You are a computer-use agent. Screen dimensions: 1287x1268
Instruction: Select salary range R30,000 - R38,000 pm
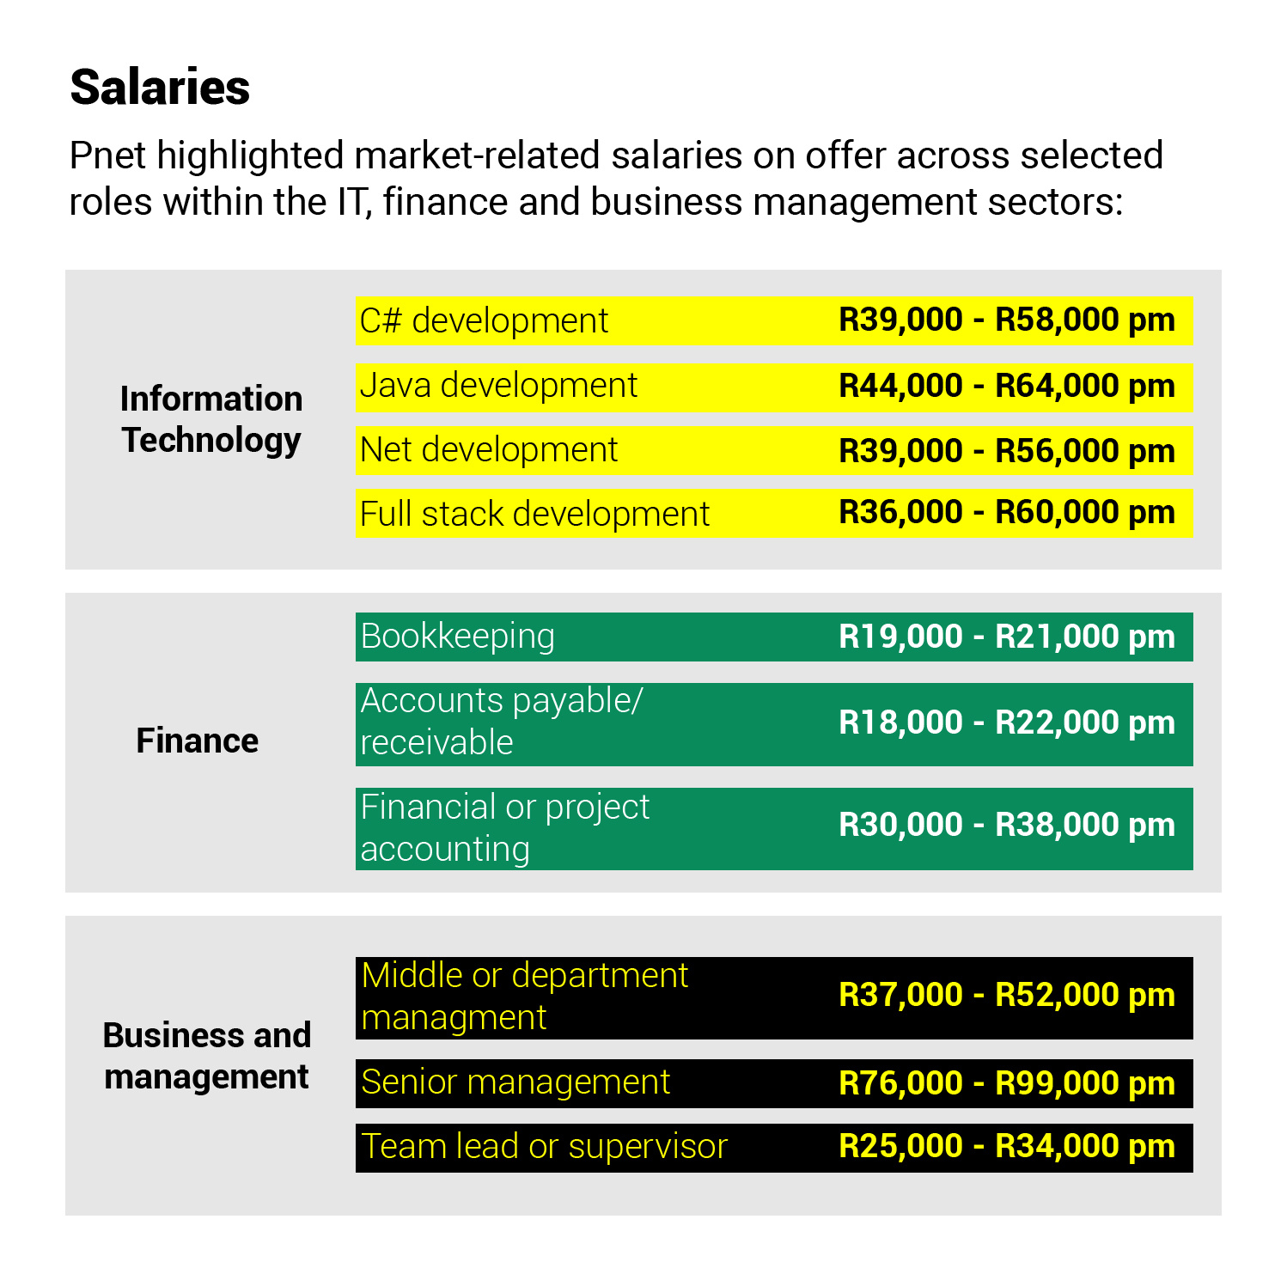(1007, 825)
